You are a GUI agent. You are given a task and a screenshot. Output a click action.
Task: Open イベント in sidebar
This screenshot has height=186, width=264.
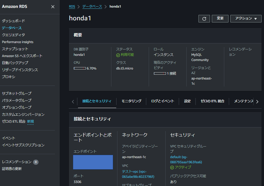click(8, 138)
